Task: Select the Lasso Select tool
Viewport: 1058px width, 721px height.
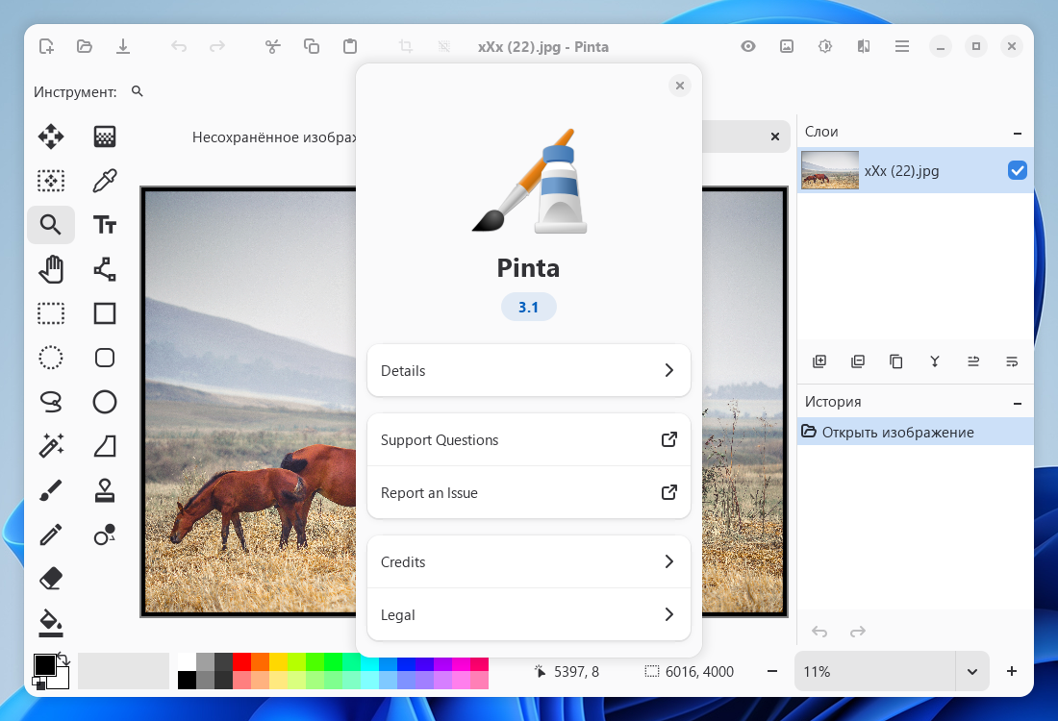Action: tap(51, 402)
